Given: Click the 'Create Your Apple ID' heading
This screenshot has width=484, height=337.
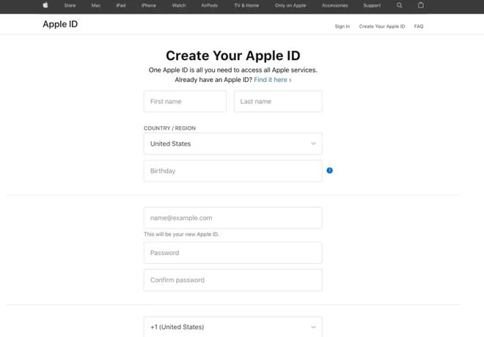Looking at the screenshot, I should pyautogui.click(x=233, y=56).
